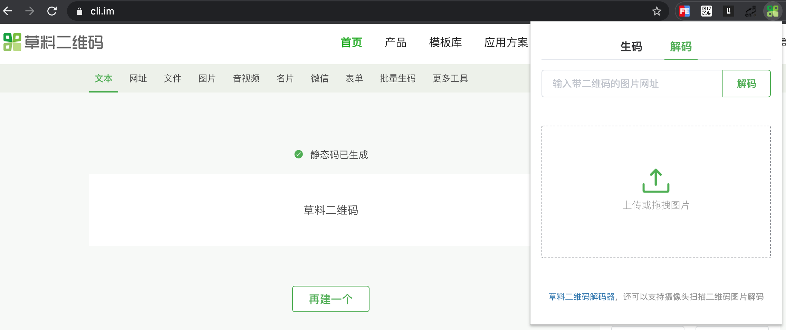Open the red FE extension icon
Viewport: 786px width, 330px height.
pyautogui.click(x=684, y=11)
